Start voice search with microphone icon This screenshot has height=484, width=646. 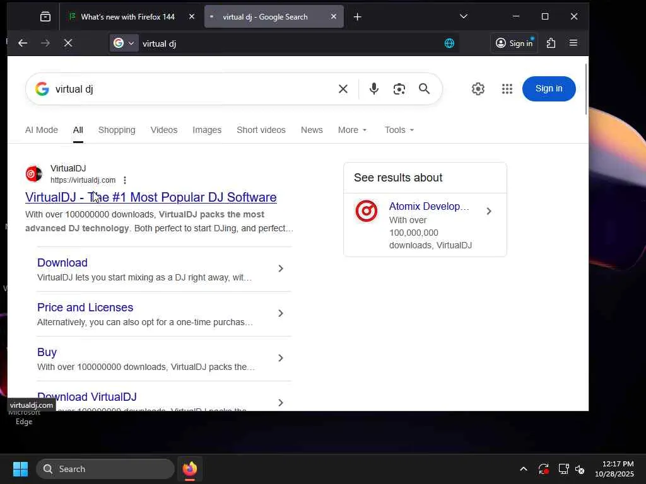click(x=373, y=89)
